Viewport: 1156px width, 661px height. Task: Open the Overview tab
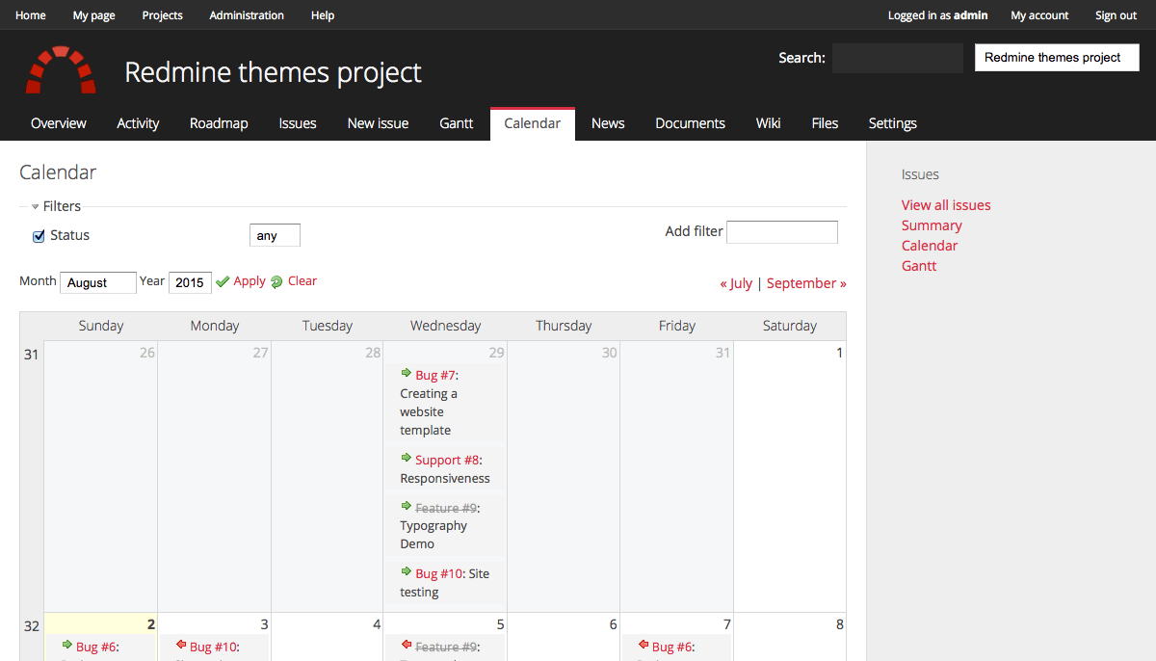coord(59,123)
